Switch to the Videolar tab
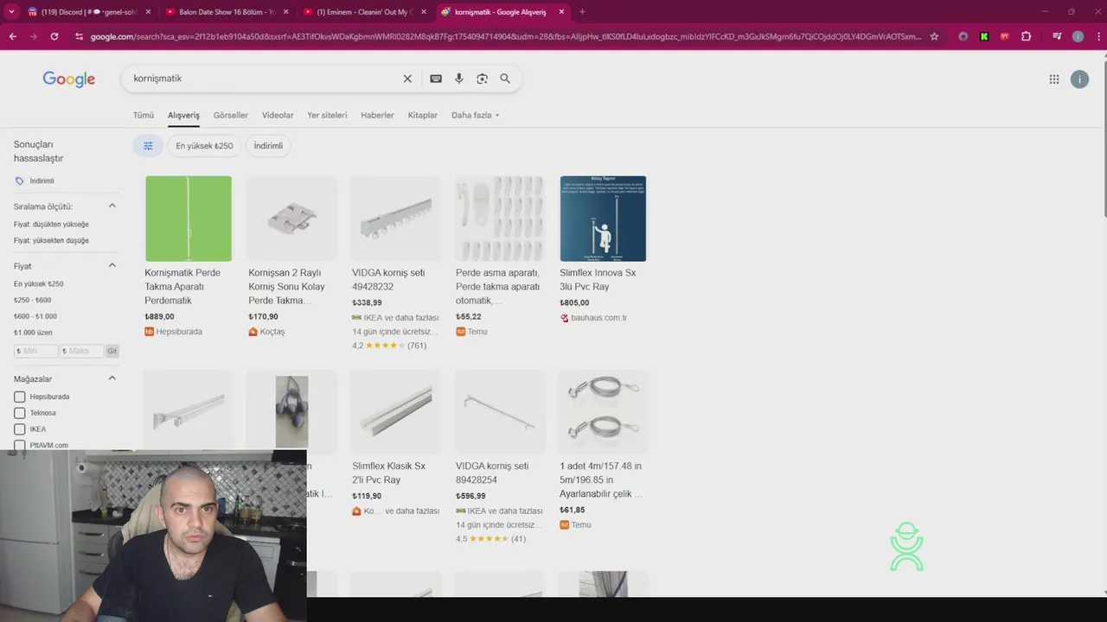 [278, 115]
